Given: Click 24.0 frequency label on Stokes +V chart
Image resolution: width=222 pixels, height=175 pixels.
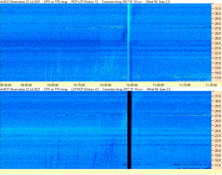Looking at the screenshot, I should [x=218, y=131].
